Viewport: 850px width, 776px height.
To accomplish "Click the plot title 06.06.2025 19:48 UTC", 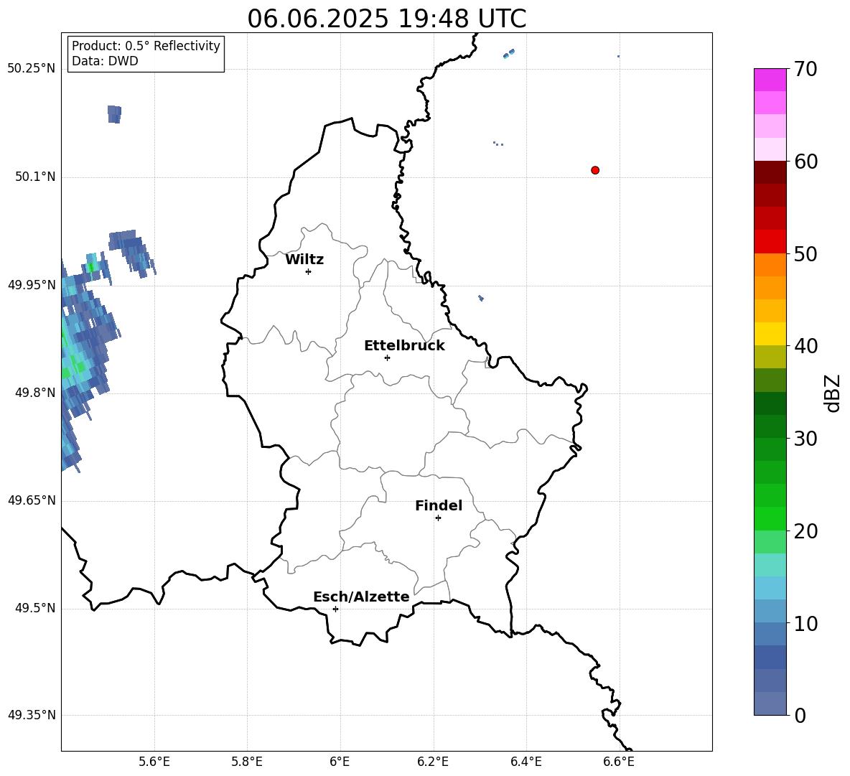I will point(386,19).
